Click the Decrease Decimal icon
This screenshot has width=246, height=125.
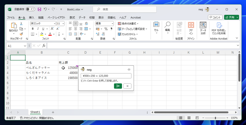tap(103, 34)
